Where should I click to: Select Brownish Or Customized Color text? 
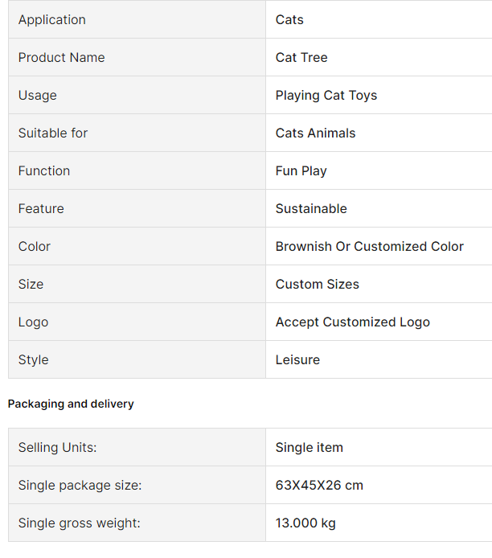click(x=369, y=246)
